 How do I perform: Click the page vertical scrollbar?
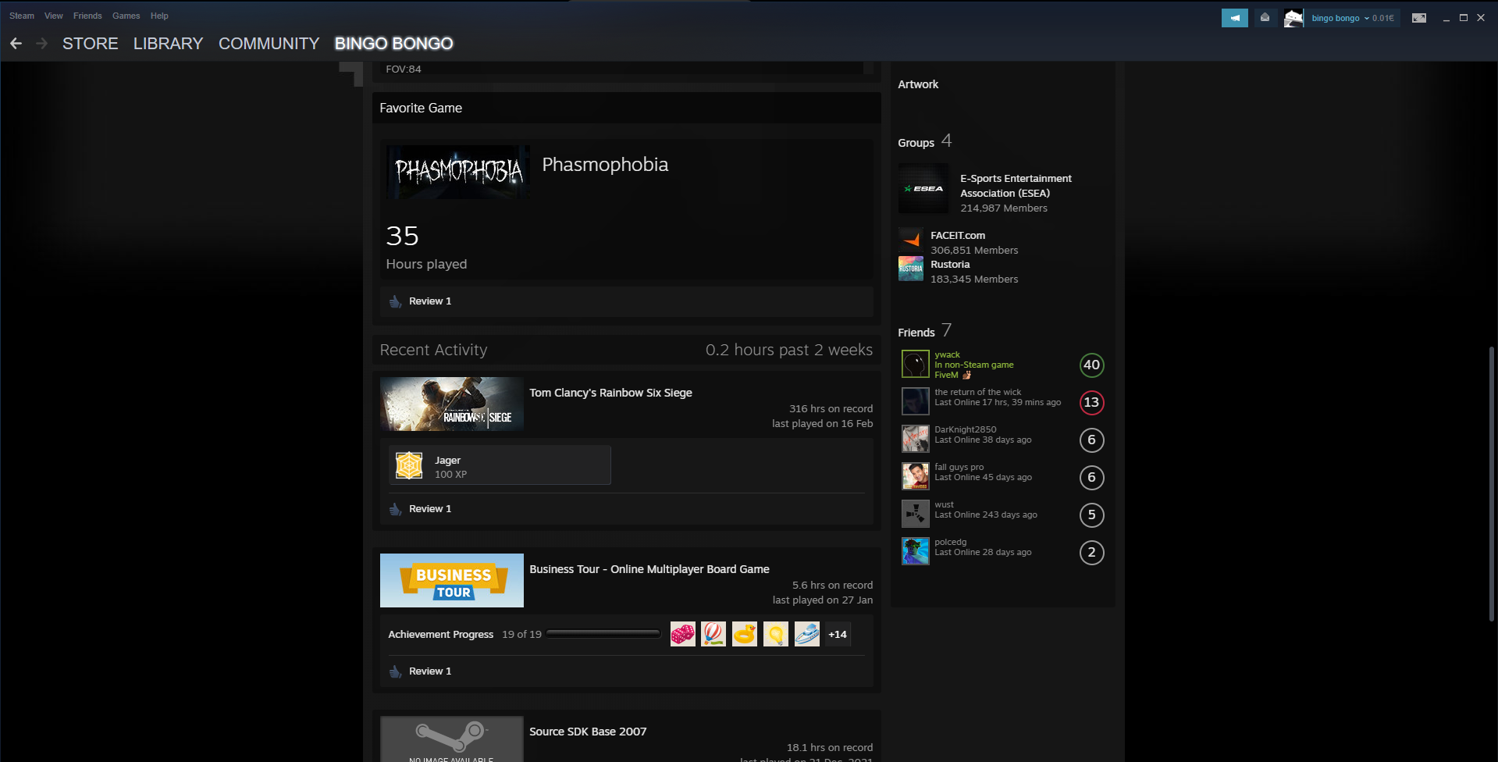[1492, 484]
